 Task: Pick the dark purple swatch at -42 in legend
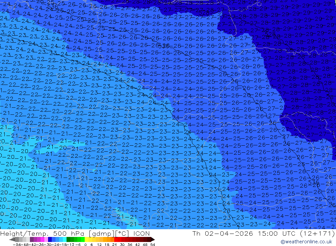pos(32,239)
